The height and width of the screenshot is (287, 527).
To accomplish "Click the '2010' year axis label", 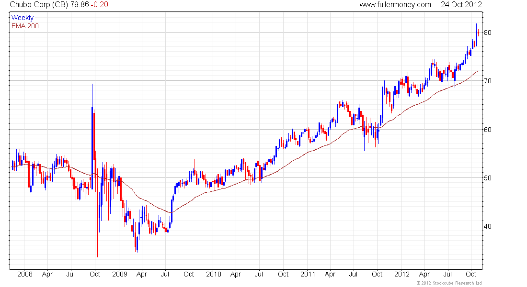I will (213, 274).
